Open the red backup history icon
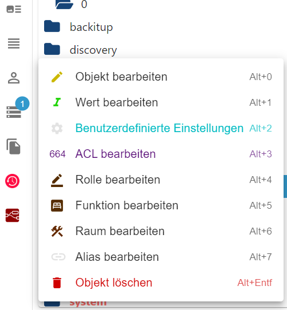 click(12, 181)
